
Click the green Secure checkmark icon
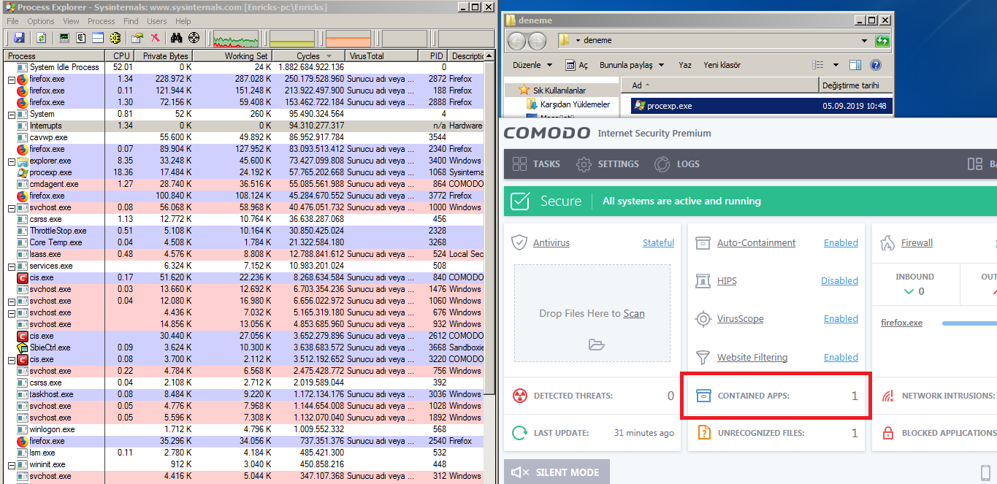point(520,201)
